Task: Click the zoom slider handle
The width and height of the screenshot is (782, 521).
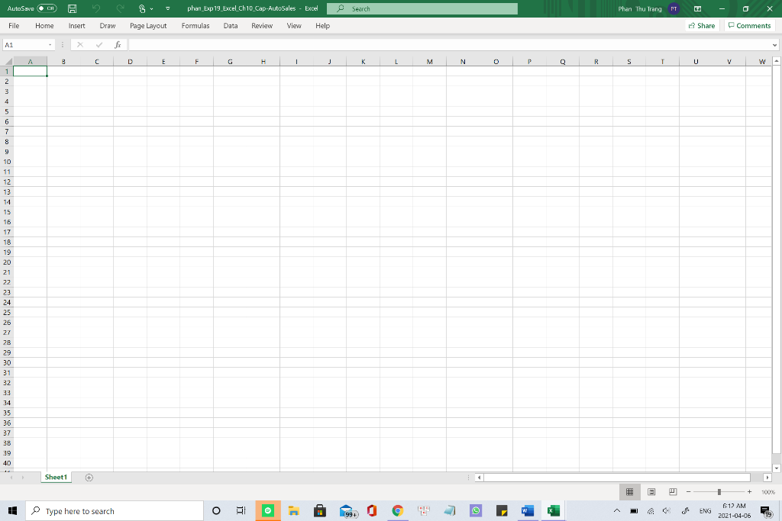Action: [719, 491]
